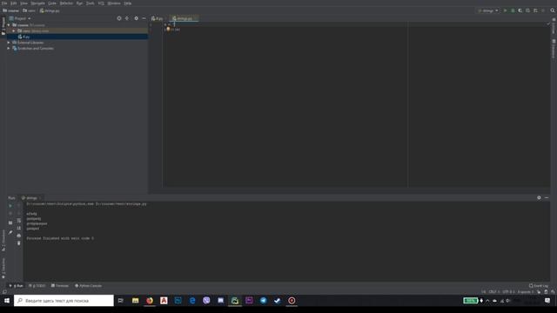
Task: Expand Scratches and Consoles node
Action: click(9, 49)
